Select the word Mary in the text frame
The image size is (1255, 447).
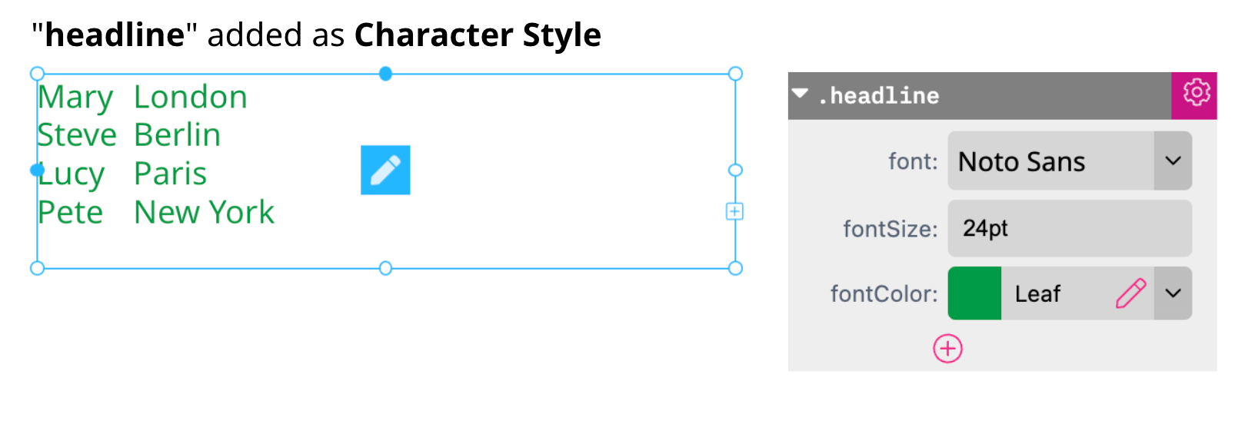(76, 96)
